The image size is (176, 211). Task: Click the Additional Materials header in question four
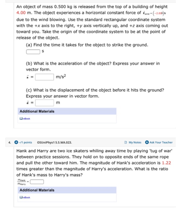click(x=67, y=190)
